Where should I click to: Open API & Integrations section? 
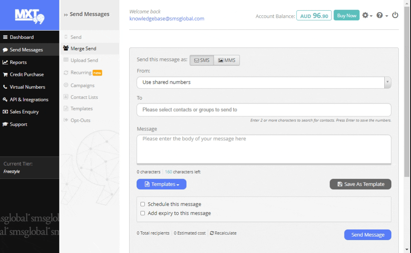click(x=26, y=99)
